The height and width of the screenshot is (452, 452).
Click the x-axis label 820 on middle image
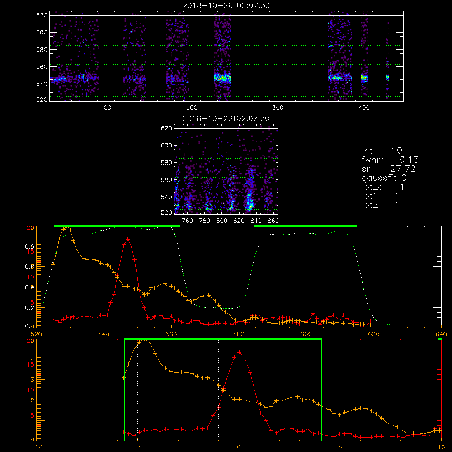239,221
